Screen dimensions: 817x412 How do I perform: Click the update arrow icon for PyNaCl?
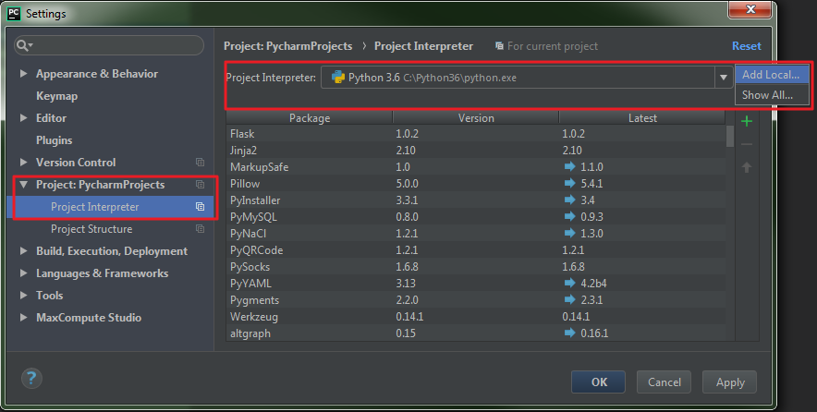pyautogui.click(x=570, y=234)
